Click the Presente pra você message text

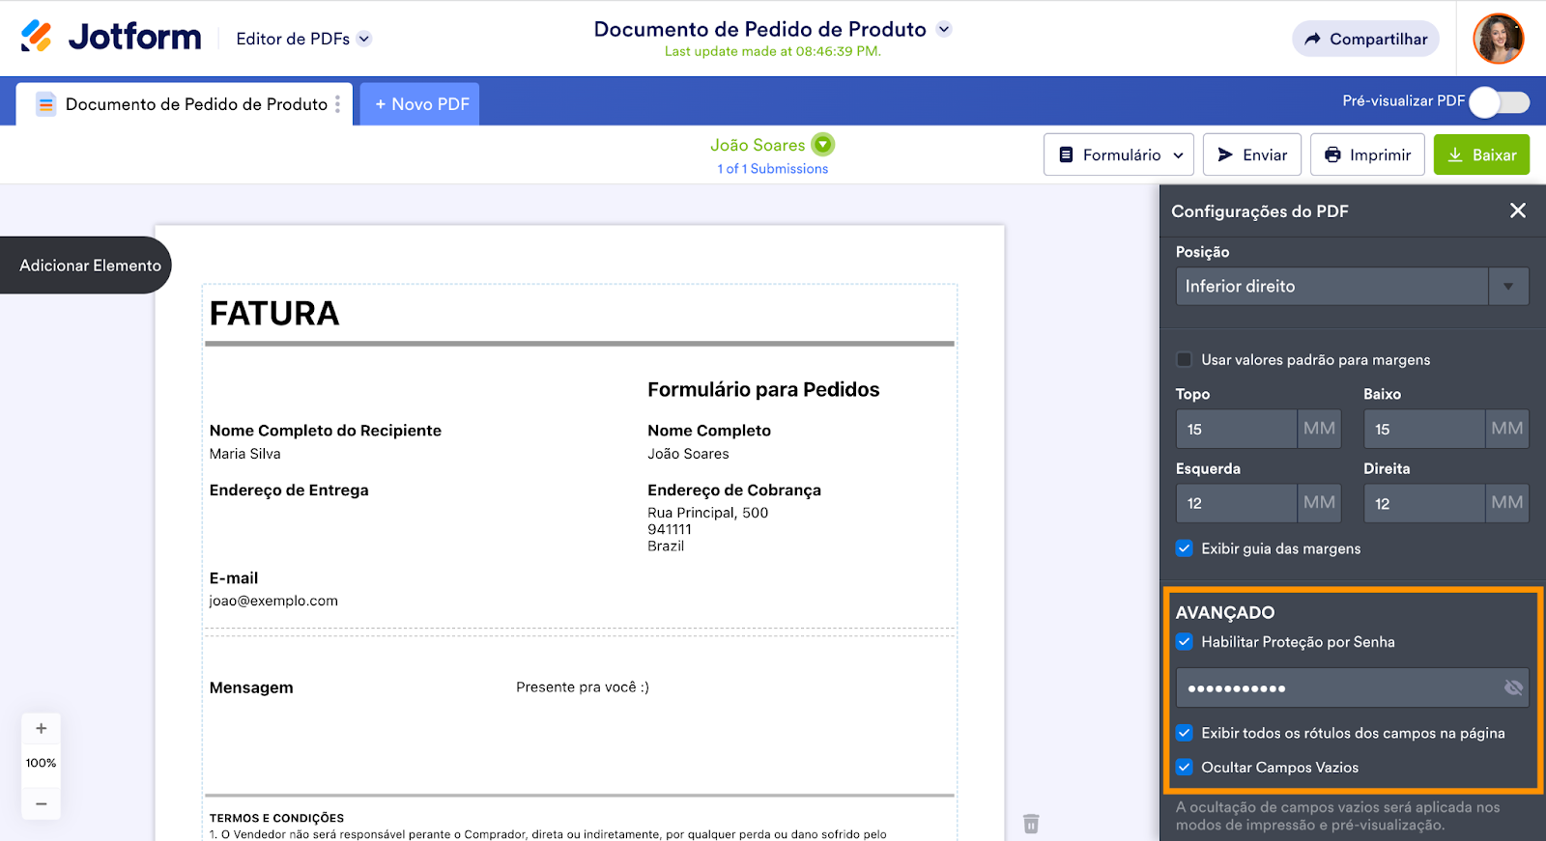click(x=583, y=687)
